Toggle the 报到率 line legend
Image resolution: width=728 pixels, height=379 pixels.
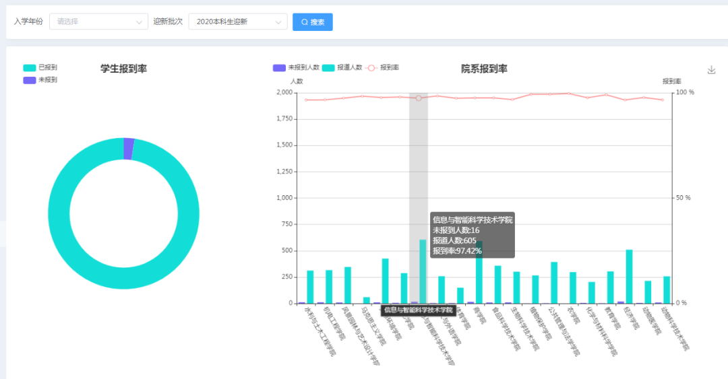pos(382,68)
